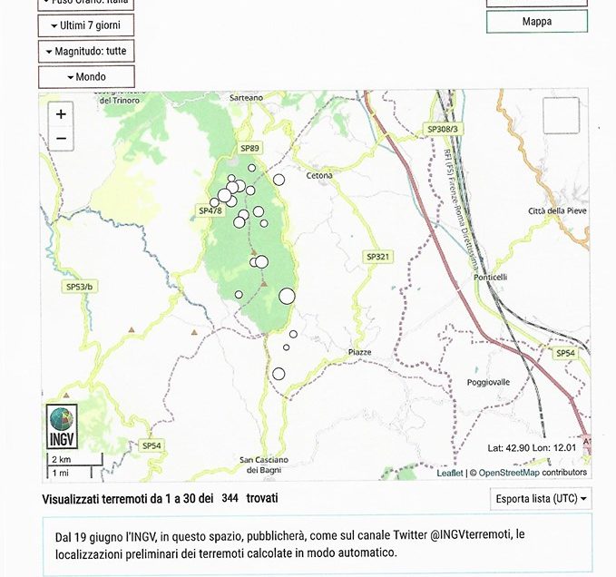616x577 pixels.
Task: Open the Magnitudo: tutte dropdown
Action: (86, 51)
